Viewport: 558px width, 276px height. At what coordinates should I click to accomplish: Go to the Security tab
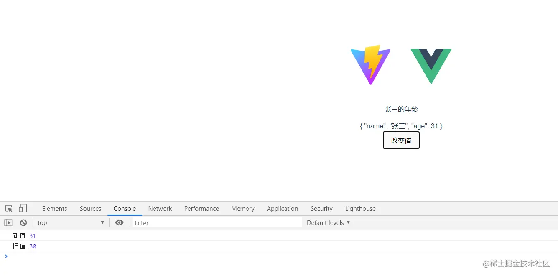(x=321, y=208)
